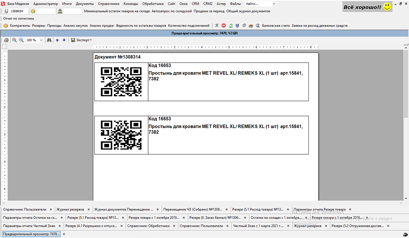The height and width of the screenshot is (238, 409).
Task: Click the brown book icon
Action: pyautogui.click(x=251, y=26)
